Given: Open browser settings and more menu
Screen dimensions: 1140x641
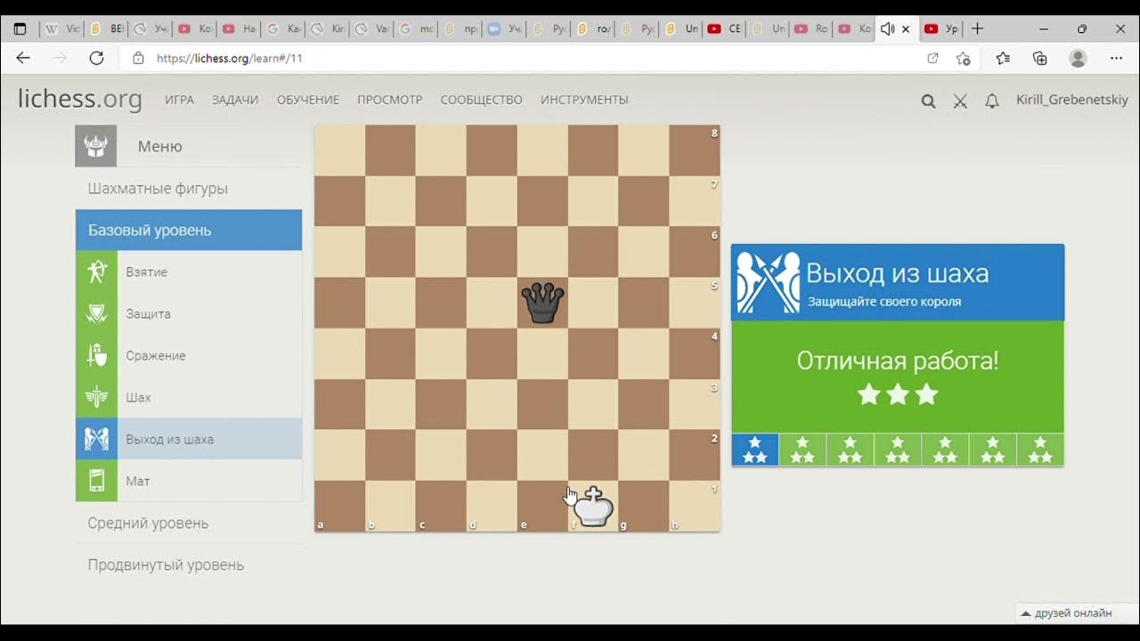Looking at the screenshot, I should pyautogui.click(x=1116, y=58).
